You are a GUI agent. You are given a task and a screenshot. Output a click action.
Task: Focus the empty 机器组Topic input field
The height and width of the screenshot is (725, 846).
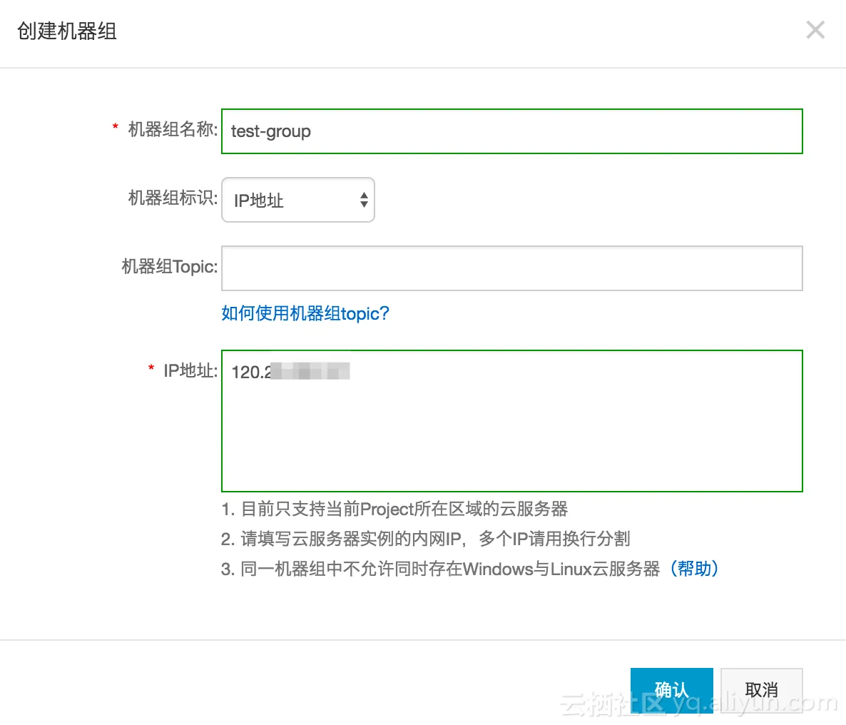pyautogui.click(x=512, y=268)
